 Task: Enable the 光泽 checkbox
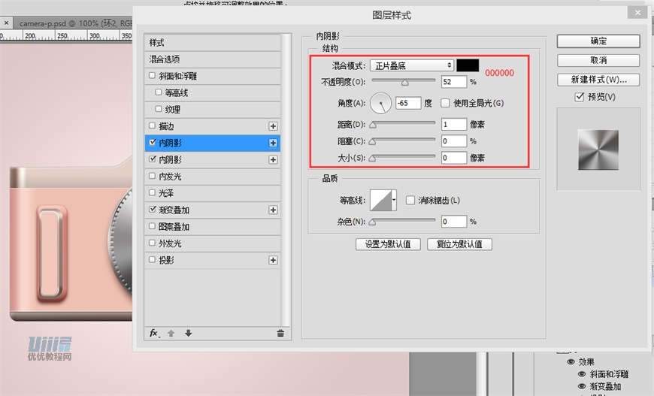click(x=153, y=192)
